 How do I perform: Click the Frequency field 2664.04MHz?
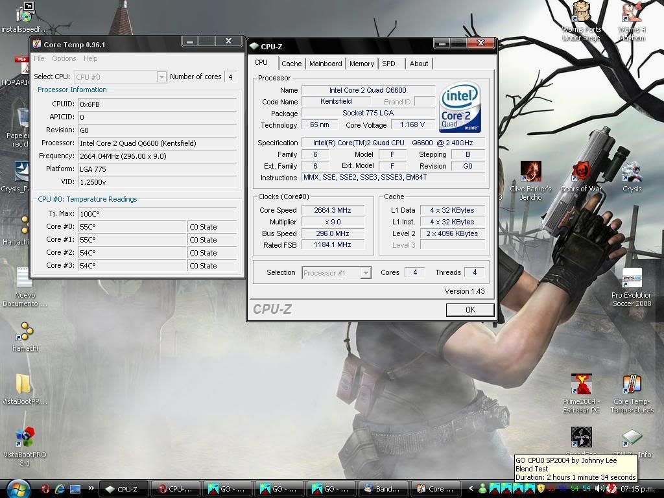click(x=157, y=156)
